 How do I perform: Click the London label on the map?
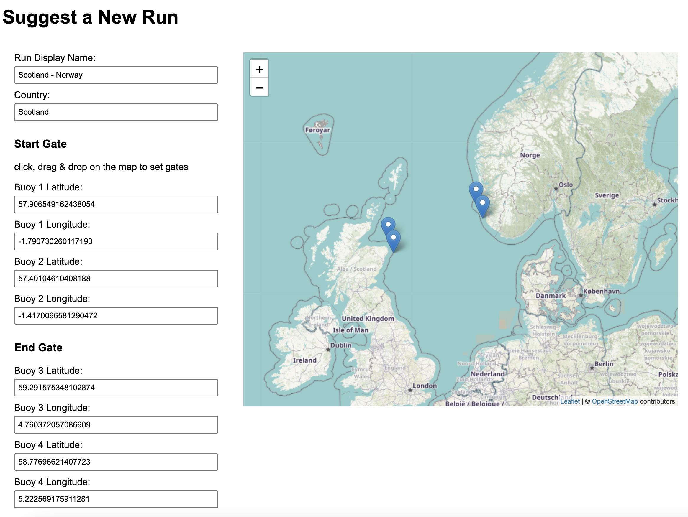coord(425,386)
